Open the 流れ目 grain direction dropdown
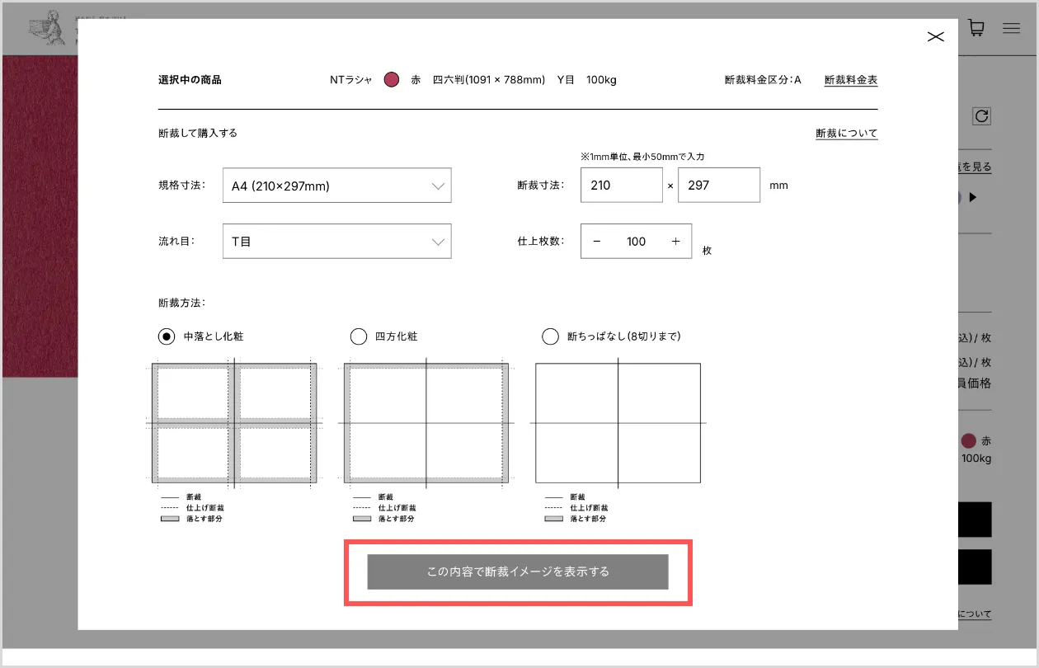 (x=336, y=242)
